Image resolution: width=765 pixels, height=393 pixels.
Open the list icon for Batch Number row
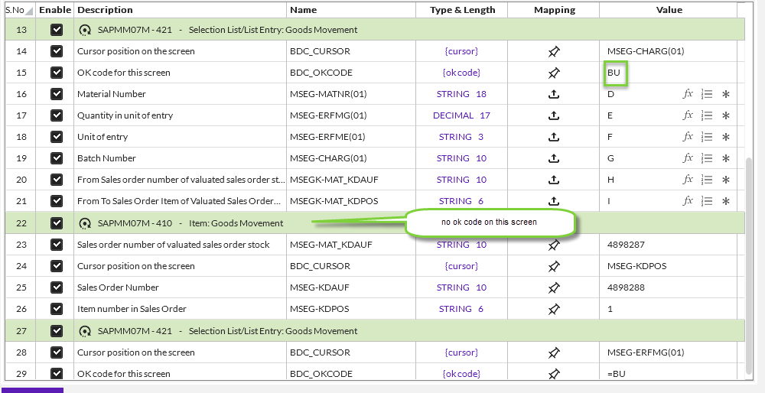(x=707, y=158)
